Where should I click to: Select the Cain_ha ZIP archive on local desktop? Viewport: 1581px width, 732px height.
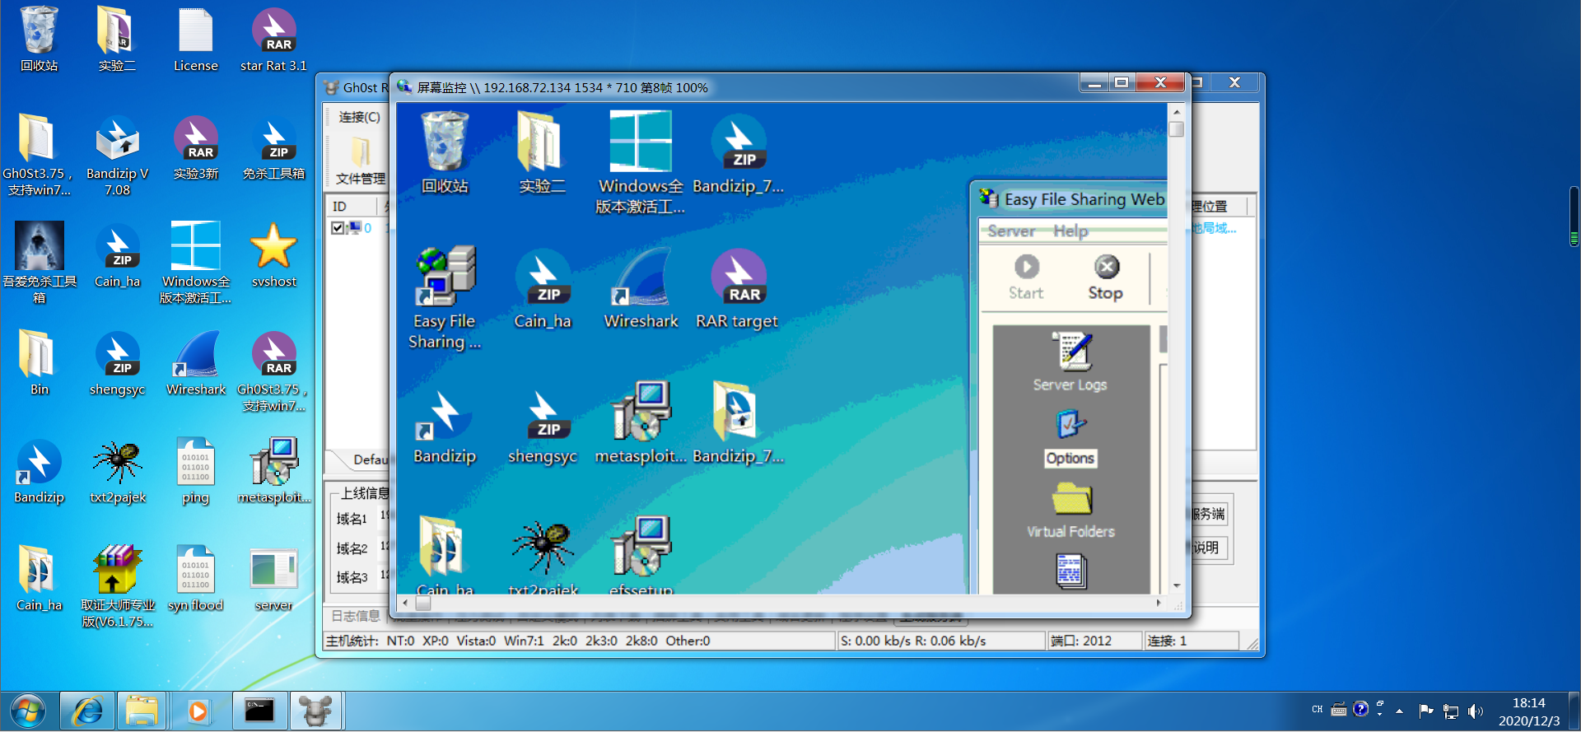[118, 255]
